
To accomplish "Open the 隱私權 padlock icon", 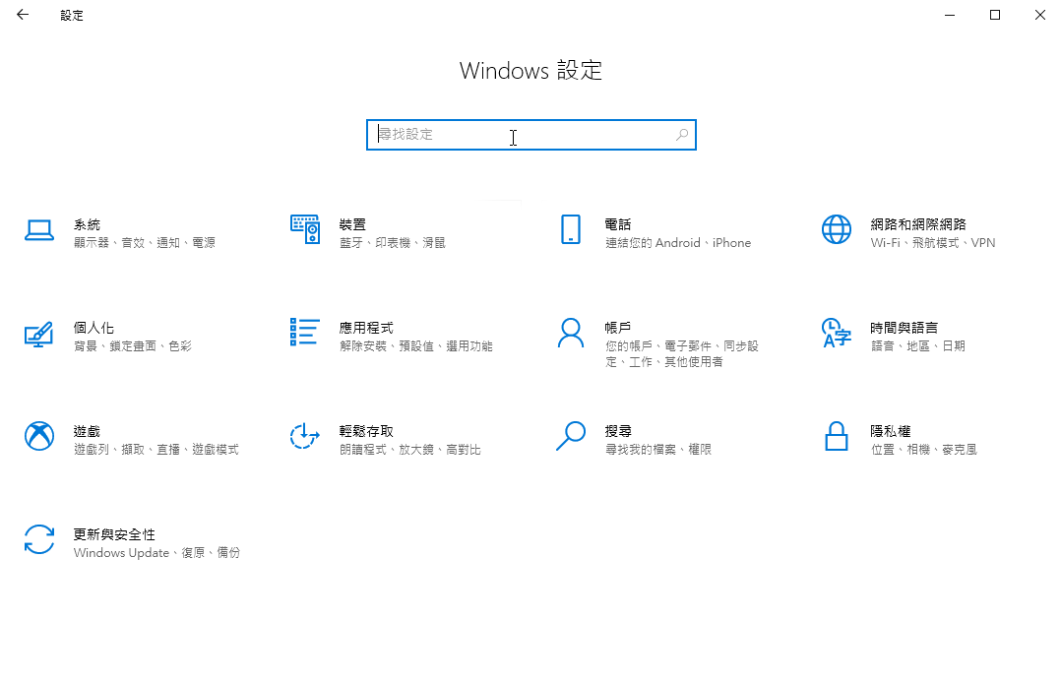I will pyautogui.click(x=837, y=436).
